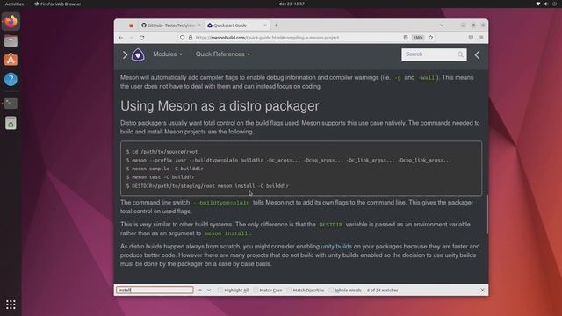Go back to previous page
Image resolution: width=562 pixels, height=316 pixels.
tap(121, 38)
